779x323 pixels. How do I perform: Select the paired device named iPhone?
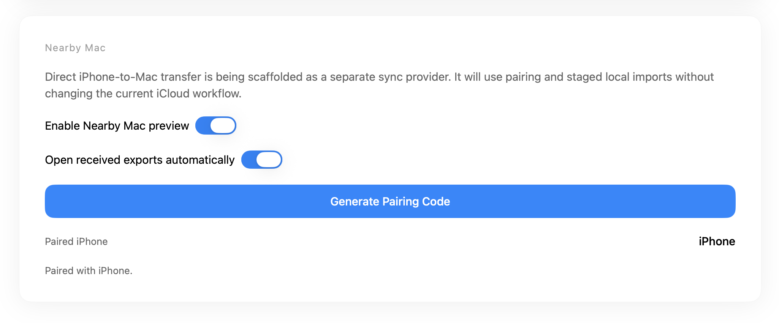tap(717, 241)
